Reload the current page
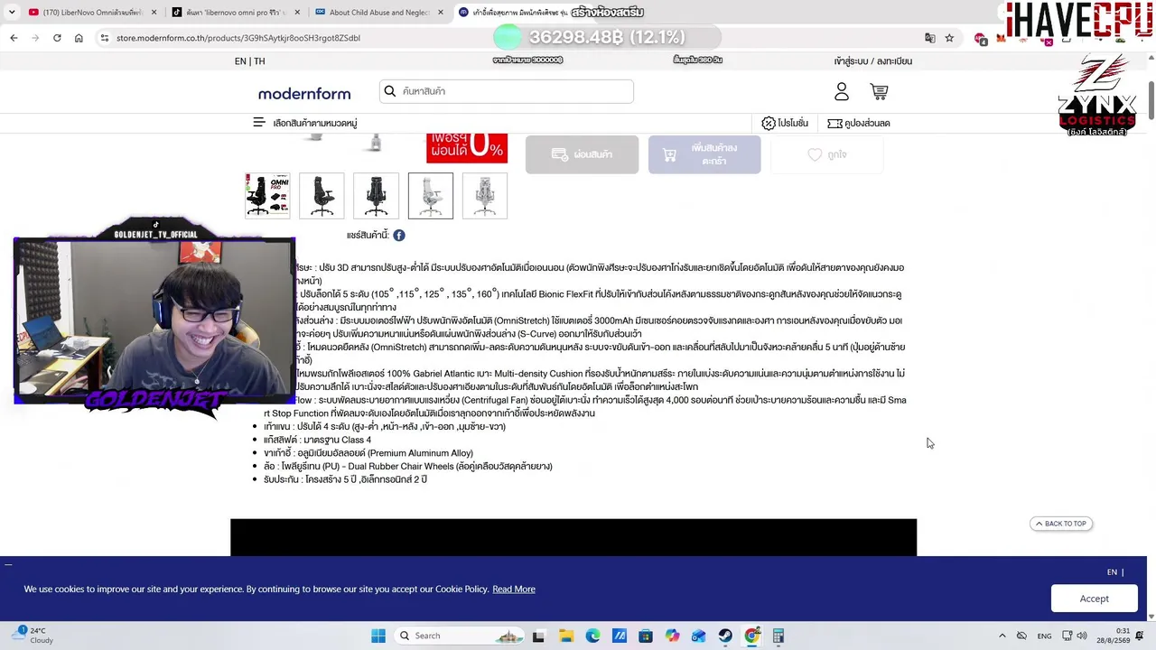Screen dimensions: 1156x650 (x=57, y=38)
